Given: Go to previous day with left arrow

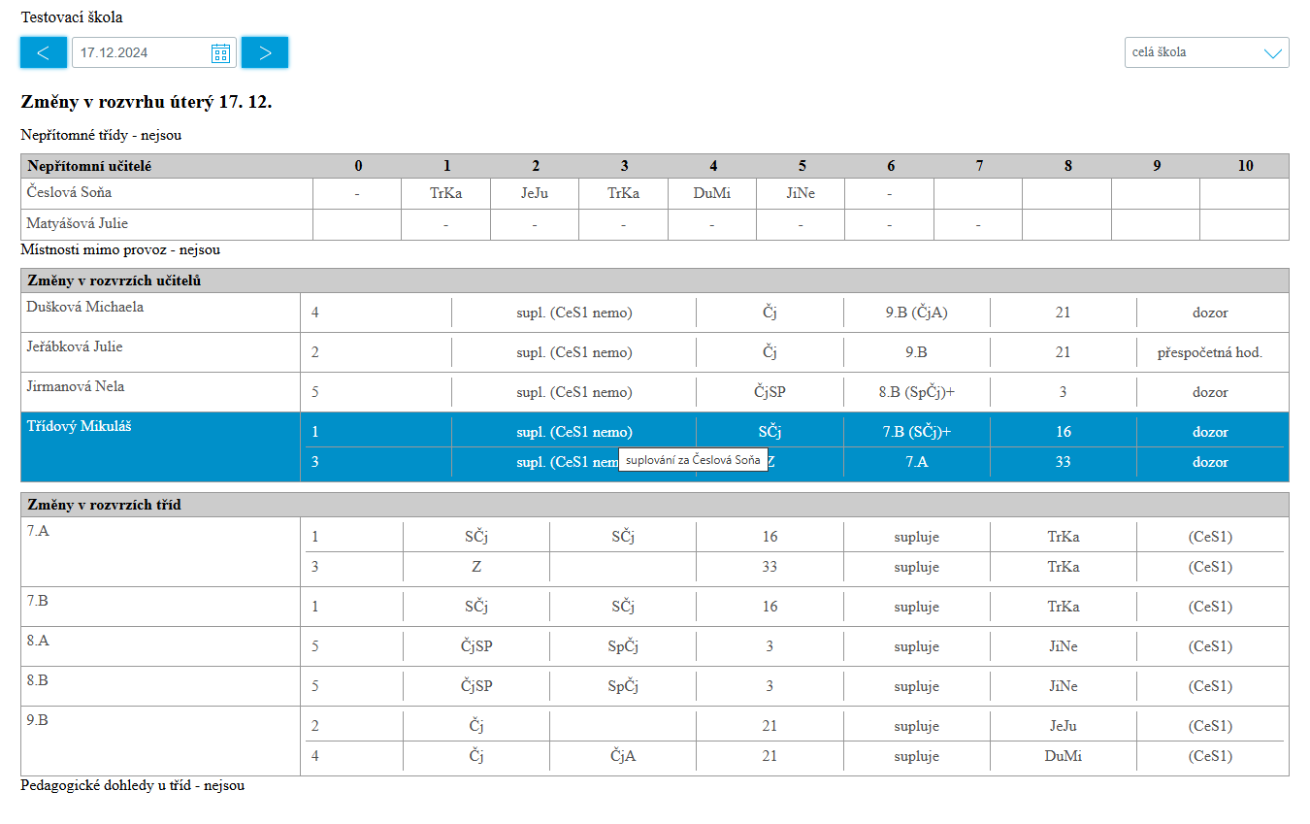Looking at the screenshot, I should point(44,52).
